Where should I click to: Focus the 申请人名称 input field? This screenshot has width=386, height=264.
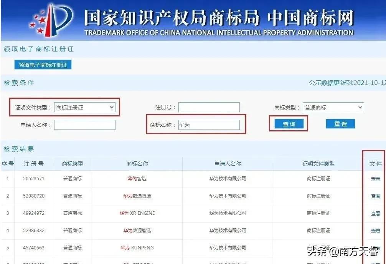coord(85,125)
